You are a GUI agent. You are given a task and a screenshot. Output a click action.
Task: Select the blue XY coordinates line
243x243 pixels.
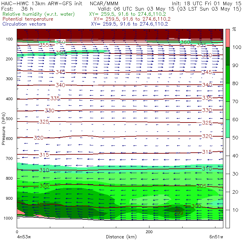129,24
